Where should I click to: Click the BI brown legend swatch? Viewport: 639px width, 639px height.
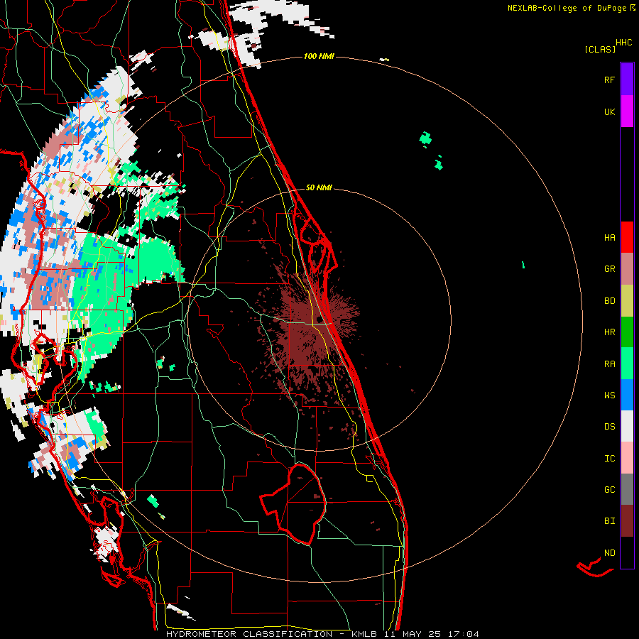pyautogui.click(x=627, y=521)
